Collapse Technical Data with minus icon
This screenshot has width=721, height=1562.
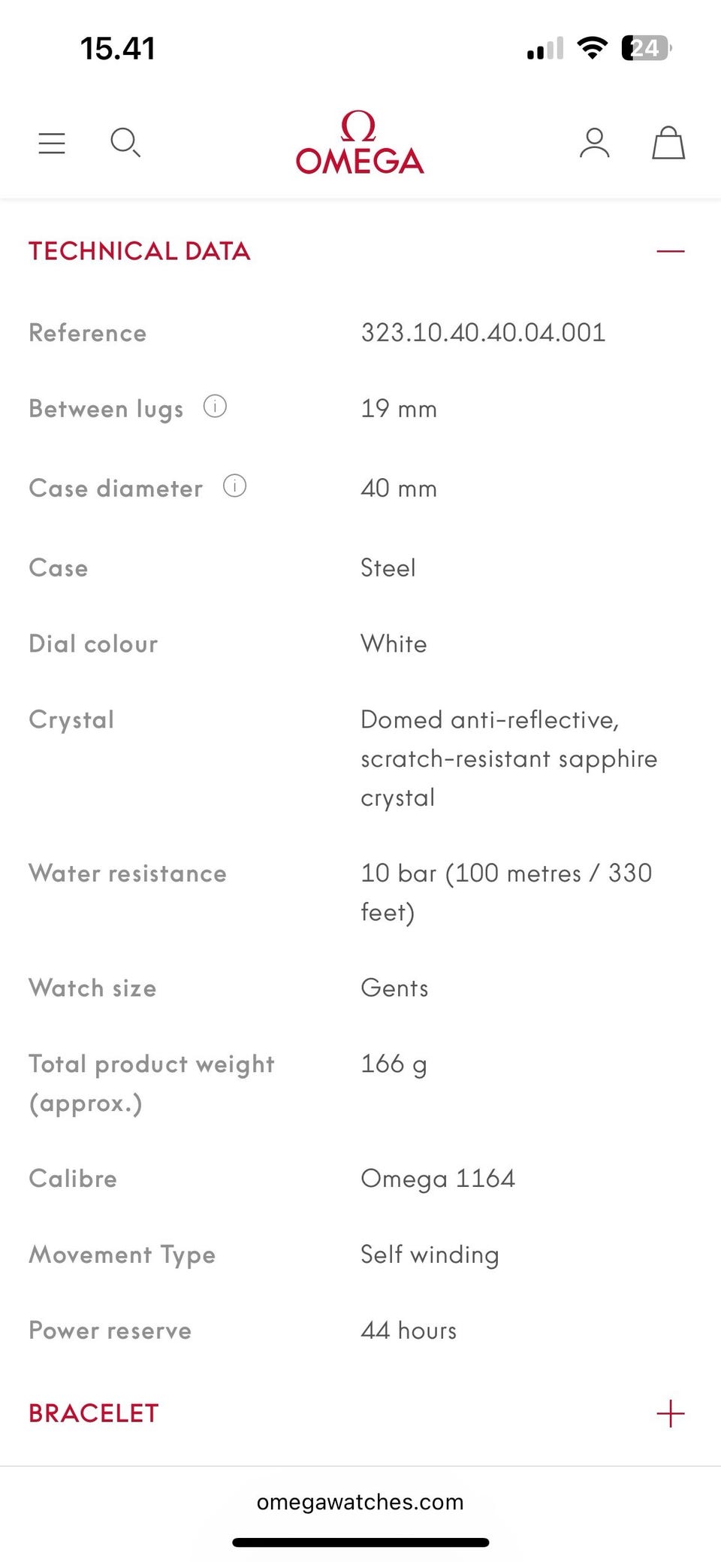tap(670, 251)
